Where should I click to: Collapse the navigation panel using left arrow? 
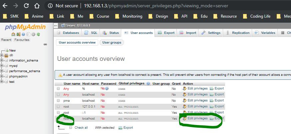click(x=56, y=25)
